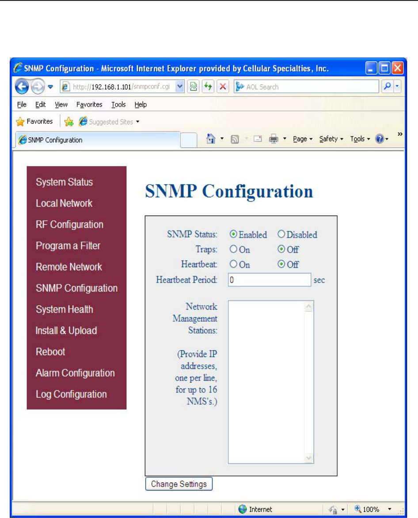Go to Local Network page
The image size is (418, 518).
tap(64, 203)
